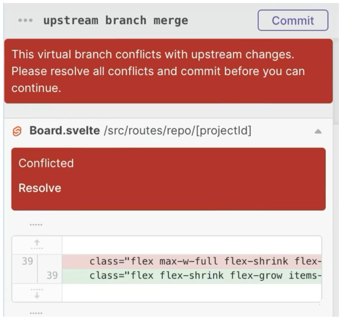Open the three-dot menu beside branch title
The width and height of the screenshot is (346, 322).
point(25,20)
